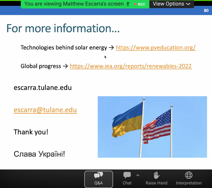Follow the iea.org renewables-2022 link
212x188 pixels.
click(x=131, y=66)
